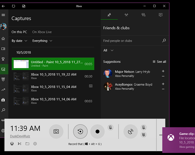The width and height of the screenshot is (195, 155).
Task: Expand the All friends filter dropdown
Action: tap(108, 50)
